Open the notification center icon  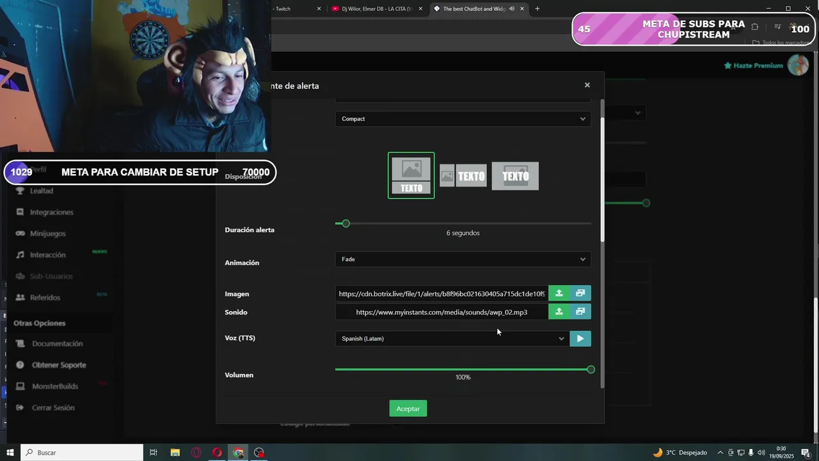806,453
